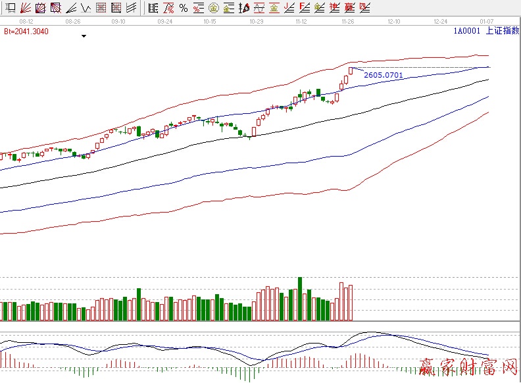Screen dimensions: 521x383
Task: Click the 2605.0701 price annotation
Action: click(x=383, y=76)
